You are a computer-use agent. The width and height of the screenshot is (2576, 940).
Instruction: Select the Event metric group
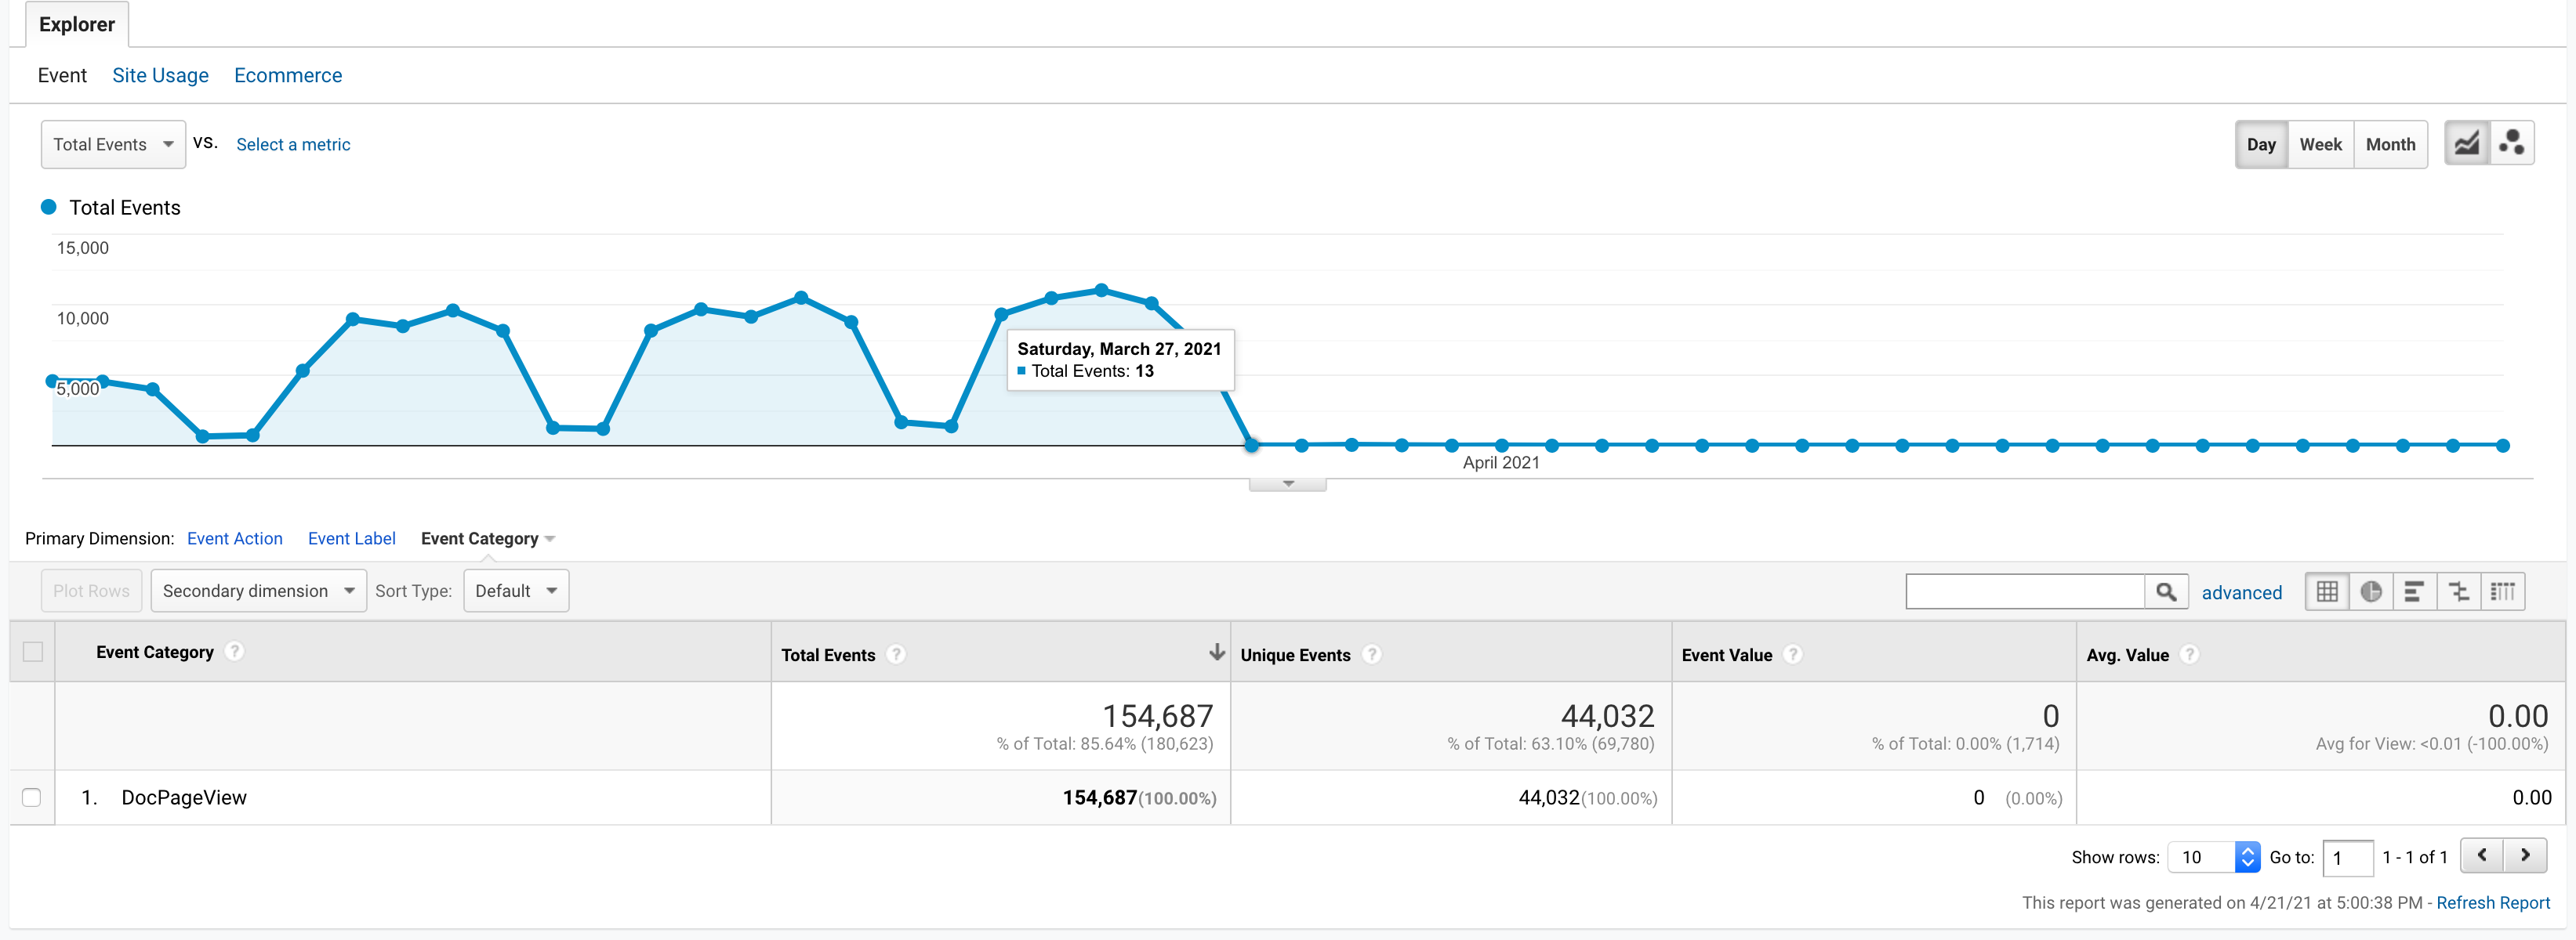tap(62, 75)
